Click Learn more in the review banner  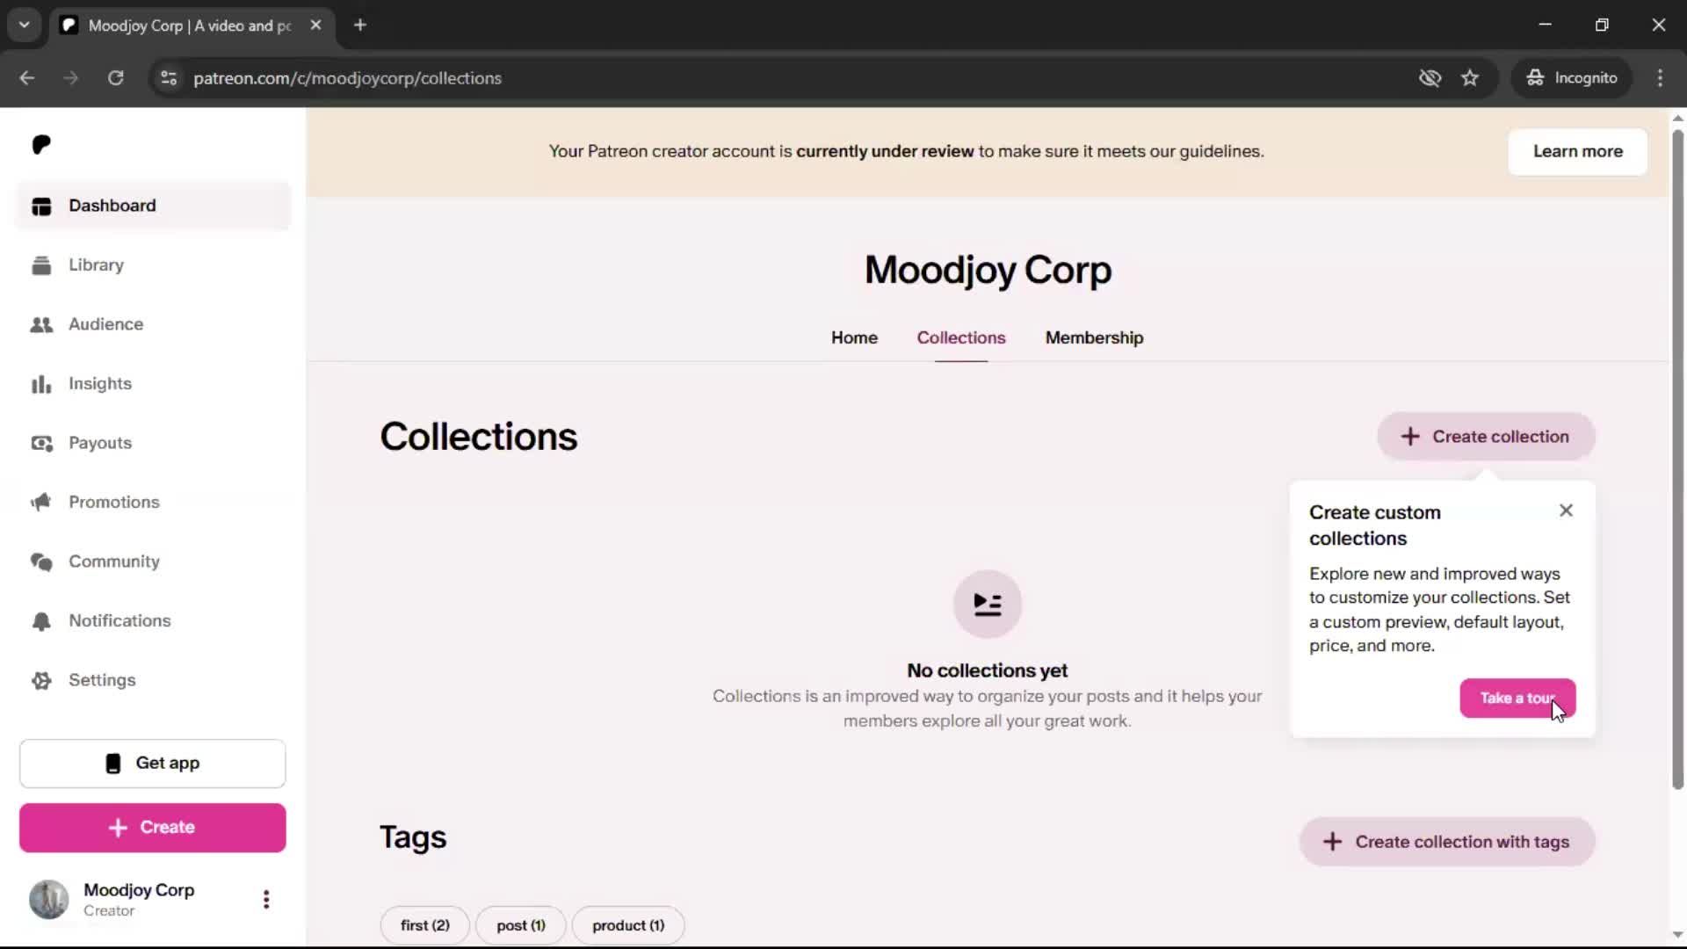(1578, 151)
